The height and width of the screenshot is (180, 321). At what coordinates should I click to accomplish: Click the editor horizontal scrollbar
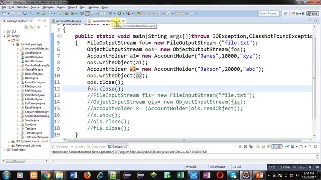(x=184, y=140)
